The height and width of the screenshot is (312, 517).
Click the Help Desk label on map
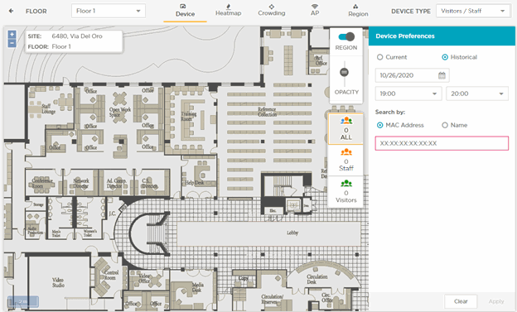(x=195, y=183)
